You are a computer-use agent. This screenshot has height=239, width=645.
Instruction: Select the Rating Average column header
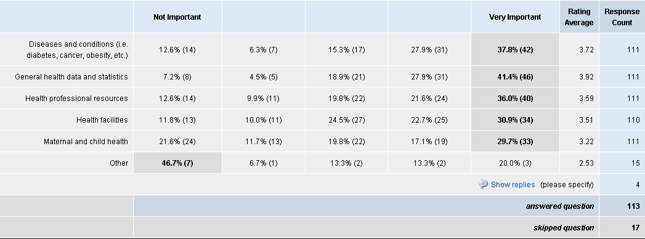578,17
